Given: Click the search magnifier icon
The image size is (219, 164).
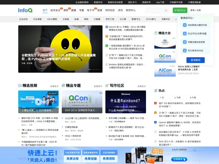Looking at the screenshot, I should (166, 10).
